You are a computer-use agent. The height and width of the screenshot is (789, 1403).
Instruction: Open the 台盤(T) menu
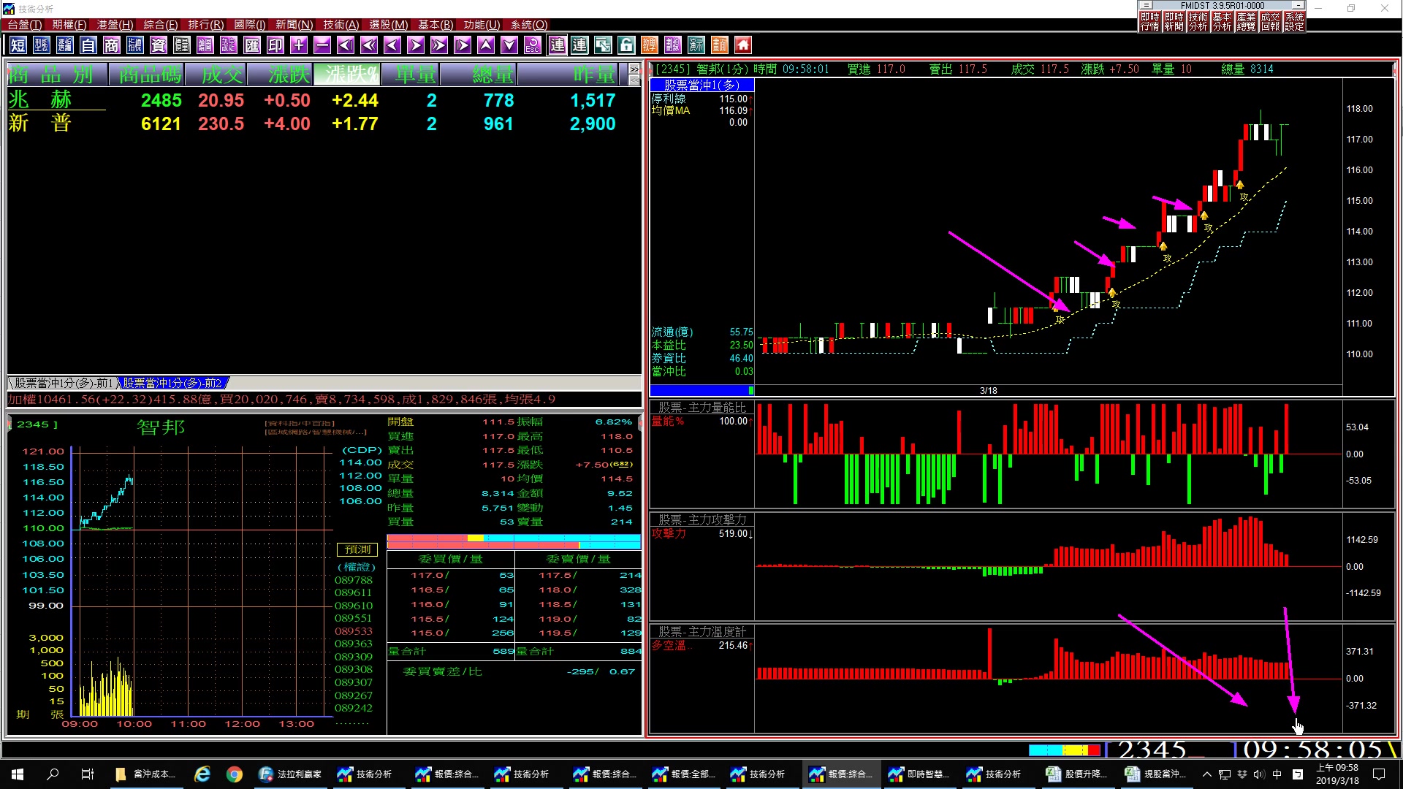[25, 25]
